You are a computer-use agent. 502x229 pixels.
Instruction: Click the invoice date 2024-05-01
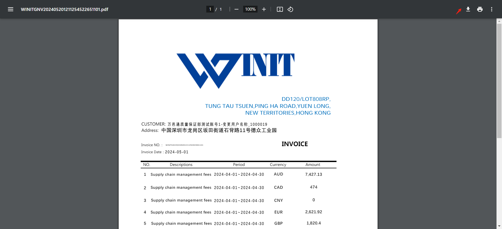point(177,152)
